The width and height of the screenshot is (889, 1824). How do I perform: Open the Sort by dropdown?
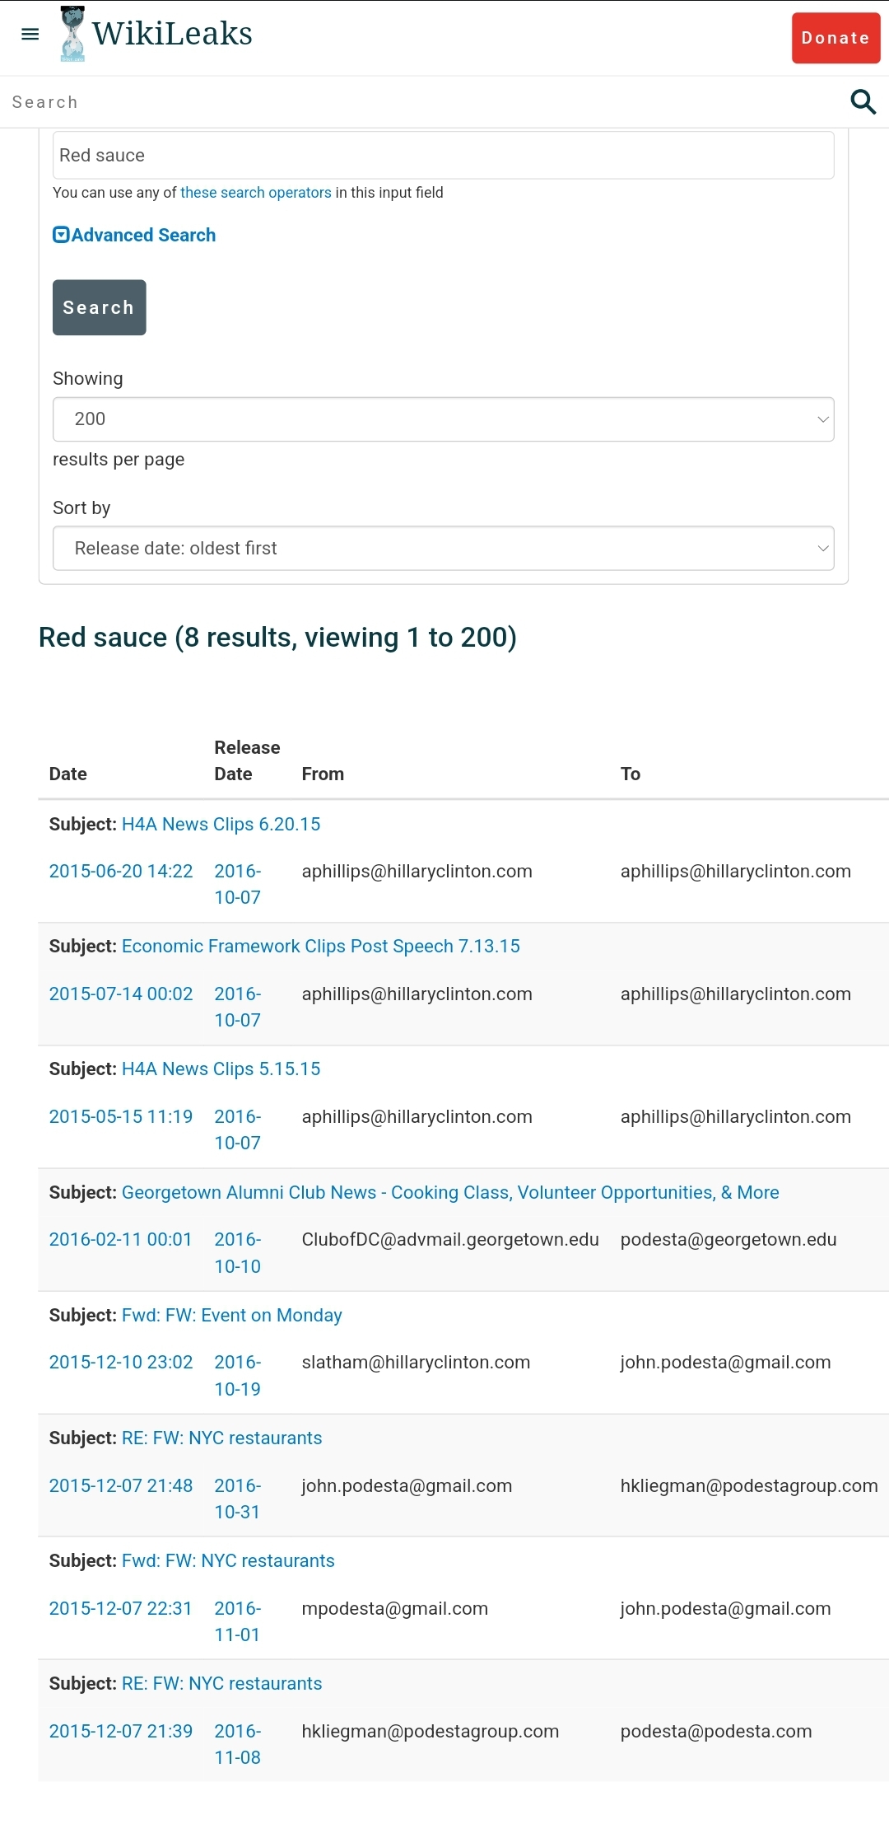[x=443, y=548]
